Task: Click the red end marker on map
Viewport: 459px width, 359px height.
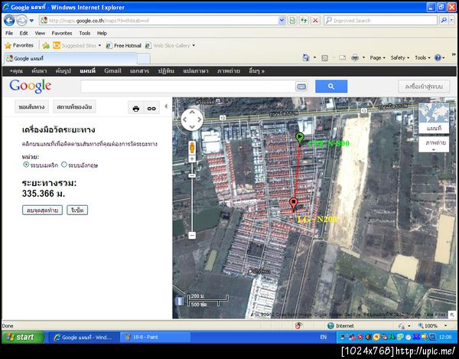Action: coord(293,204)
